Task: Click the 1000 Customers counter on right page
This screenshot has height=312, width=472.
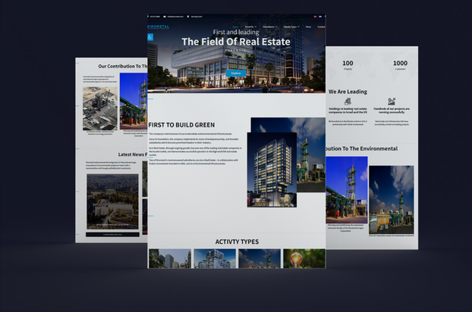Action: [x=400, y=65]
